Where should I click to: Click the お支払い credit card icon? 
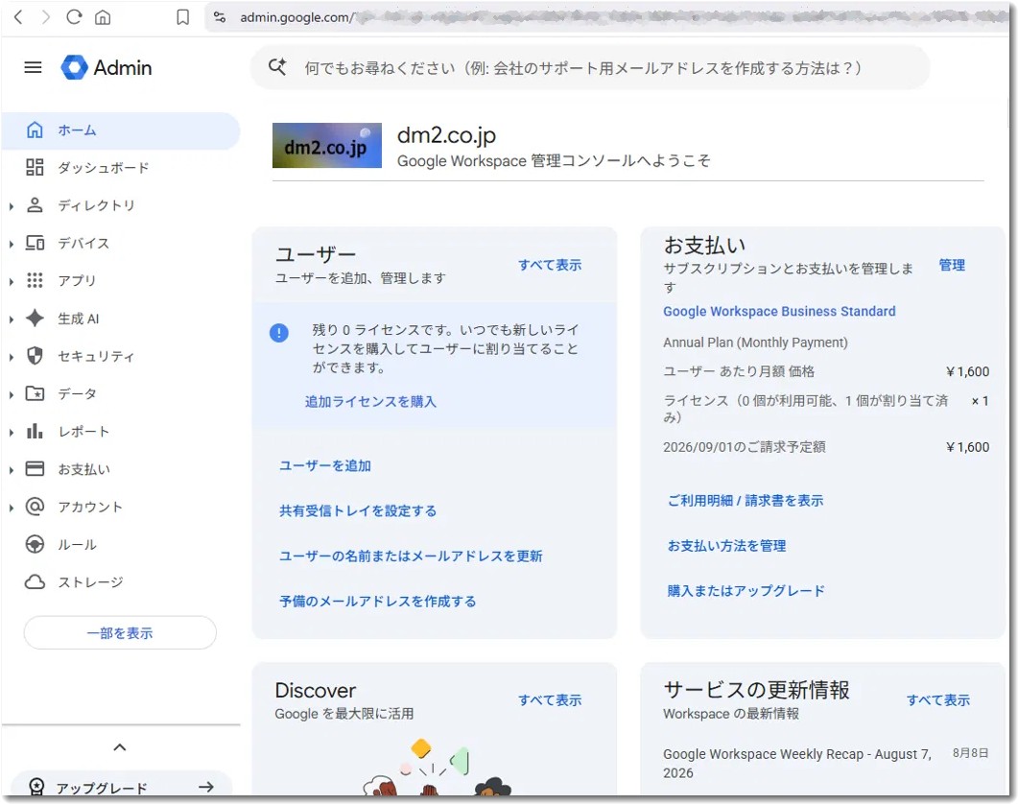pyautogui.click(x=35, y=469)
